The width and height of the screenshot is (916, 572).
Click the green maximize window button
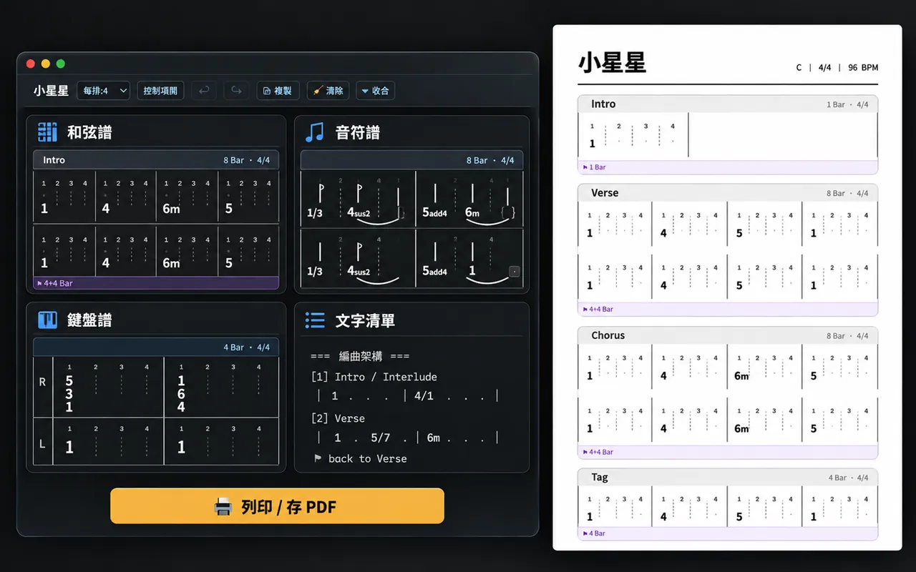pos(61,64)
